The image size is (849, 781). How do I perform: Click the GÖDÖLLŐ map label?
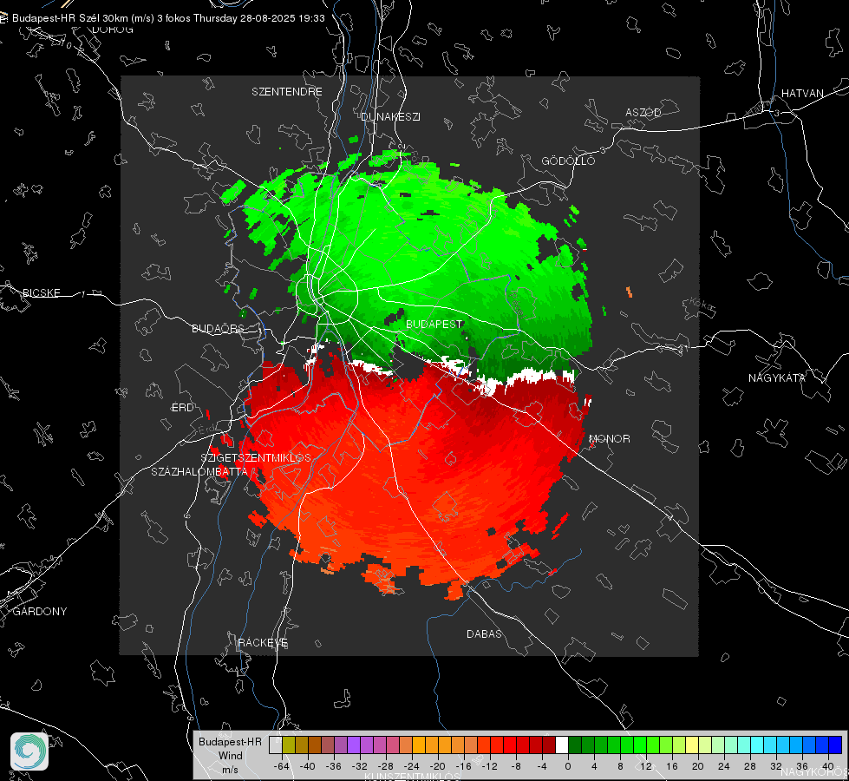point(568,161)
